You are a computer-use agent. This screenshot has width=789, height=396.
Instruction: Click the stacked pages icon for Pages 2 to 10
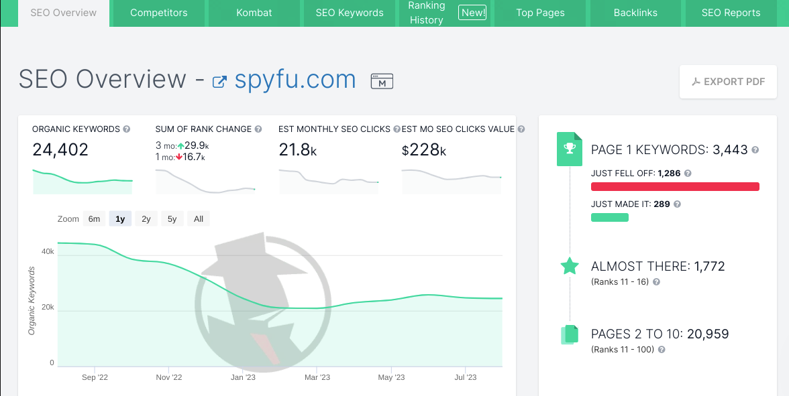click(x=570, y=335)
